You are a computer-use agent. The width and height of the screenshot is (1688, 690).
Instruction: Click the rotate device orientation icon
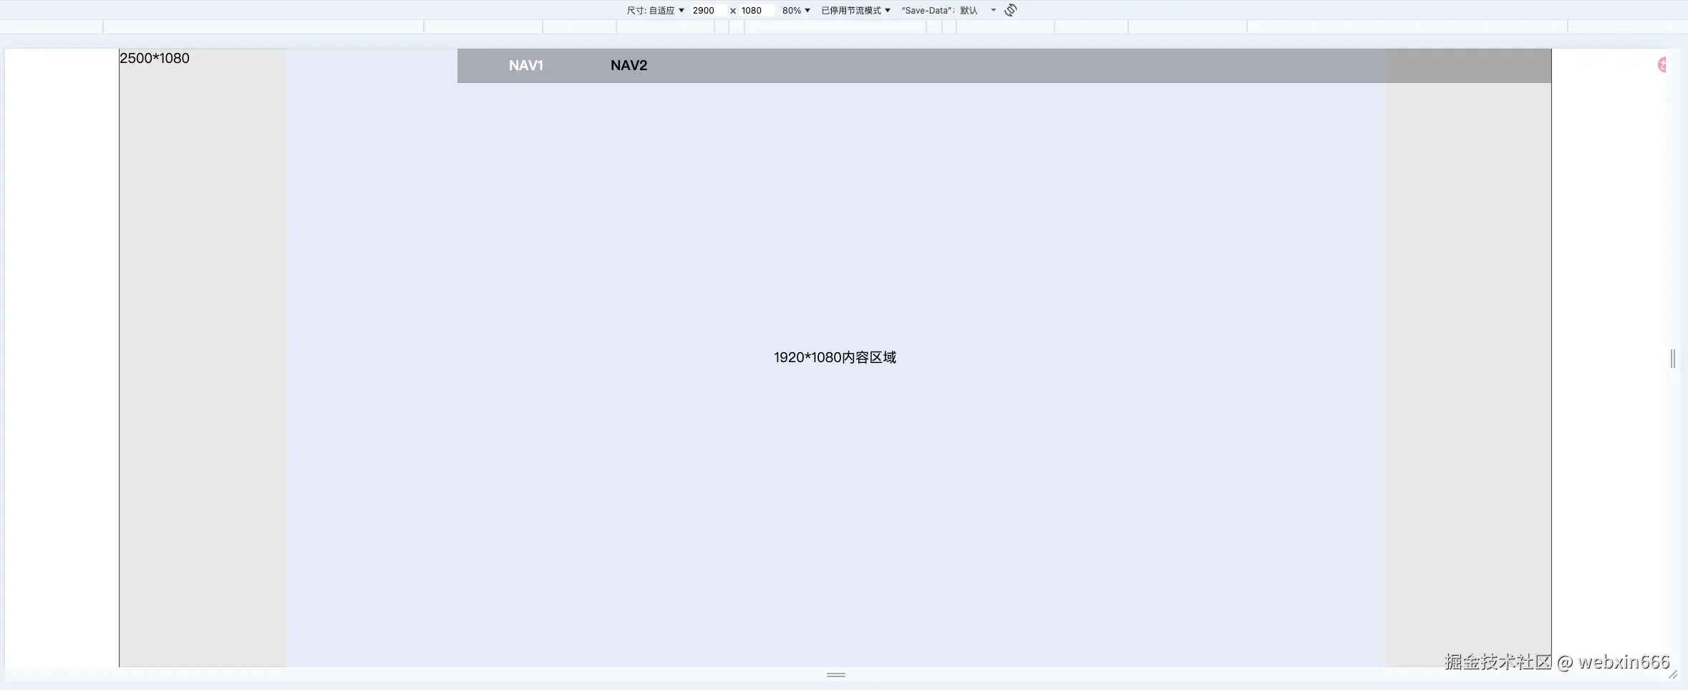[x=1009, y=10]
